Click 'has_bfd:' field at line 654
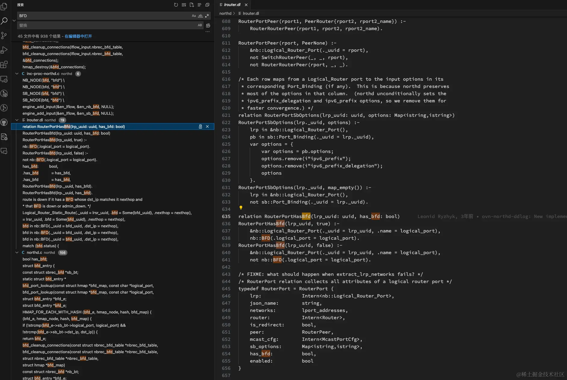 (x=261, y=354)
